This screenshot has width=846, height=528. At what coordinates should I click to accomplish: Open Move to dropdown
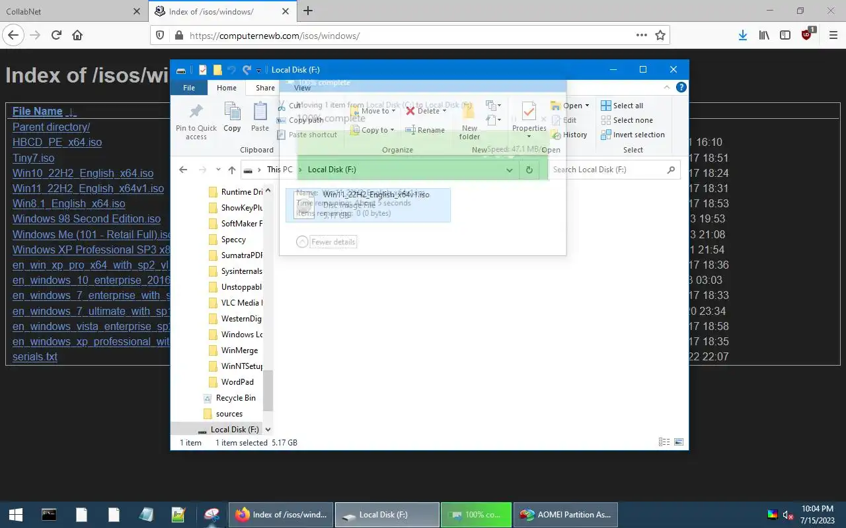pos(373,111)
